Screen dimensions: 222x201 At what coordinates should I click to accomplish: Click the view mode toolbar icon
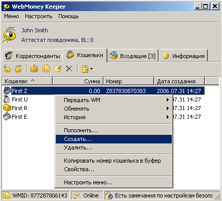coord(85,69)
